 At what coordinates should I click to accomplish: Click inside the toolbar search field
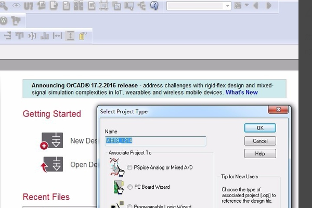click(196, 6)
